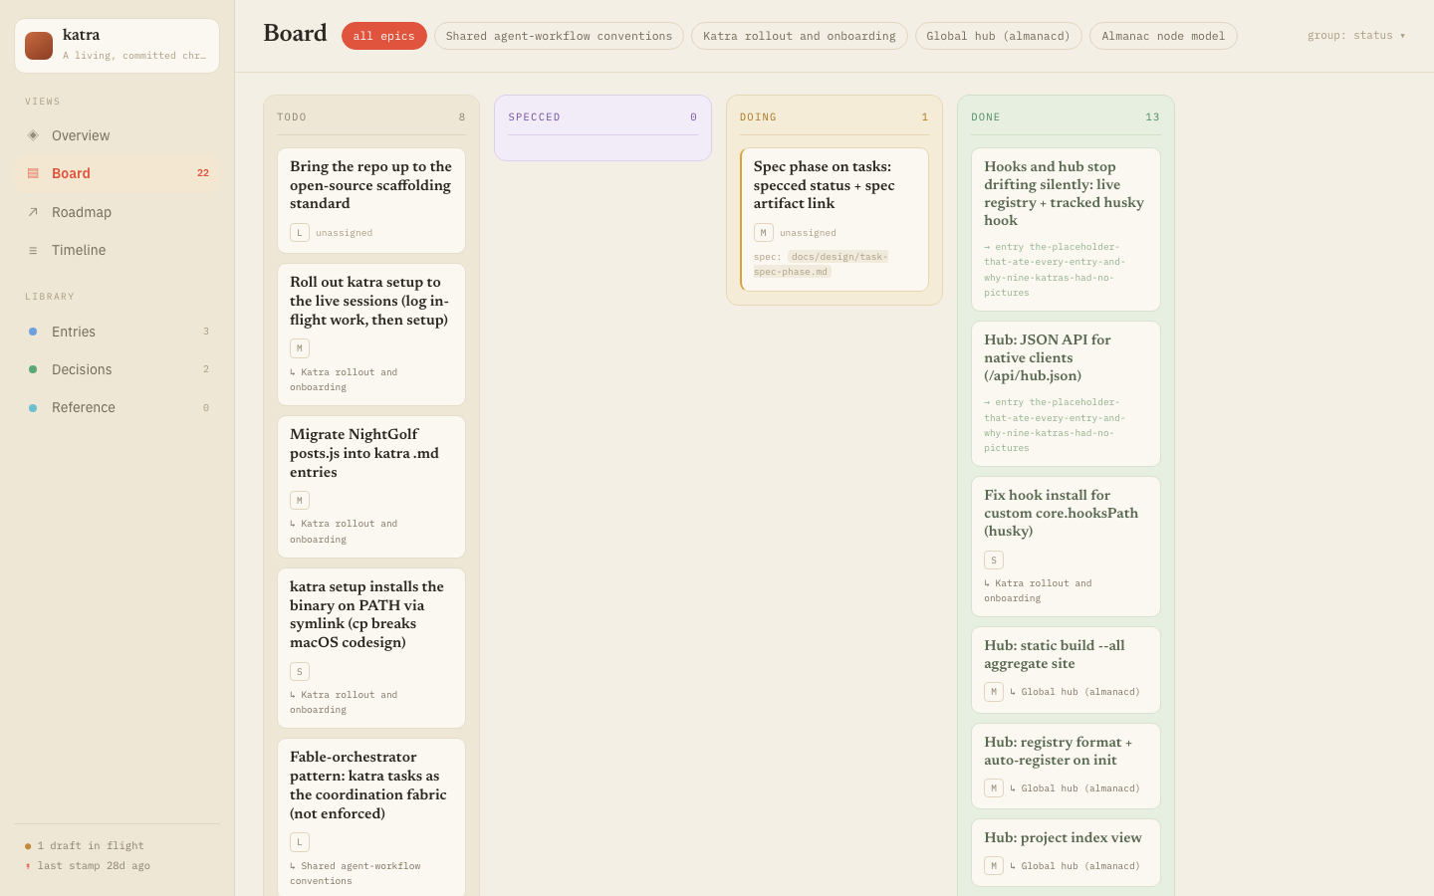Click the katra logo icon
1434x896 pixels.
tap(39, 46)
